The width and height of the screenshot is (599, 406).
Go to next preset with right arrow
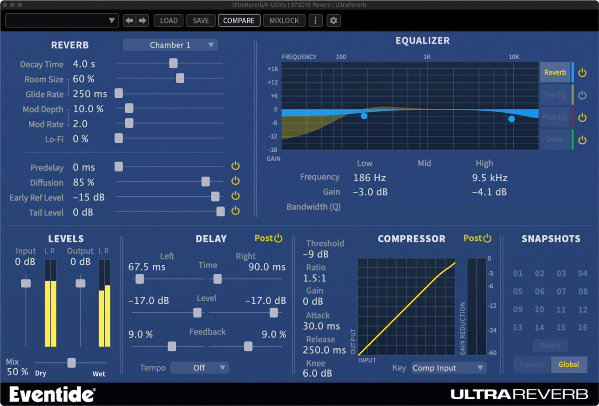tap(142, 20)
